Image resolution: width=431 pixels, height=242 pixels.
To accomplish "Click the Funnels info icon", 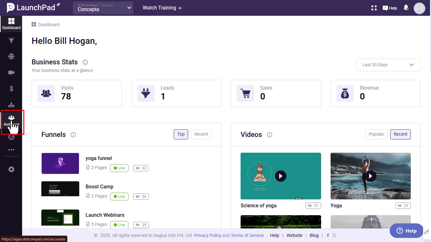I will [73, 135].
